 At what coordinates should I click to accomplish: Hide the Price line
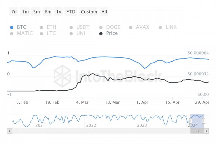click(x=109, y=33)
